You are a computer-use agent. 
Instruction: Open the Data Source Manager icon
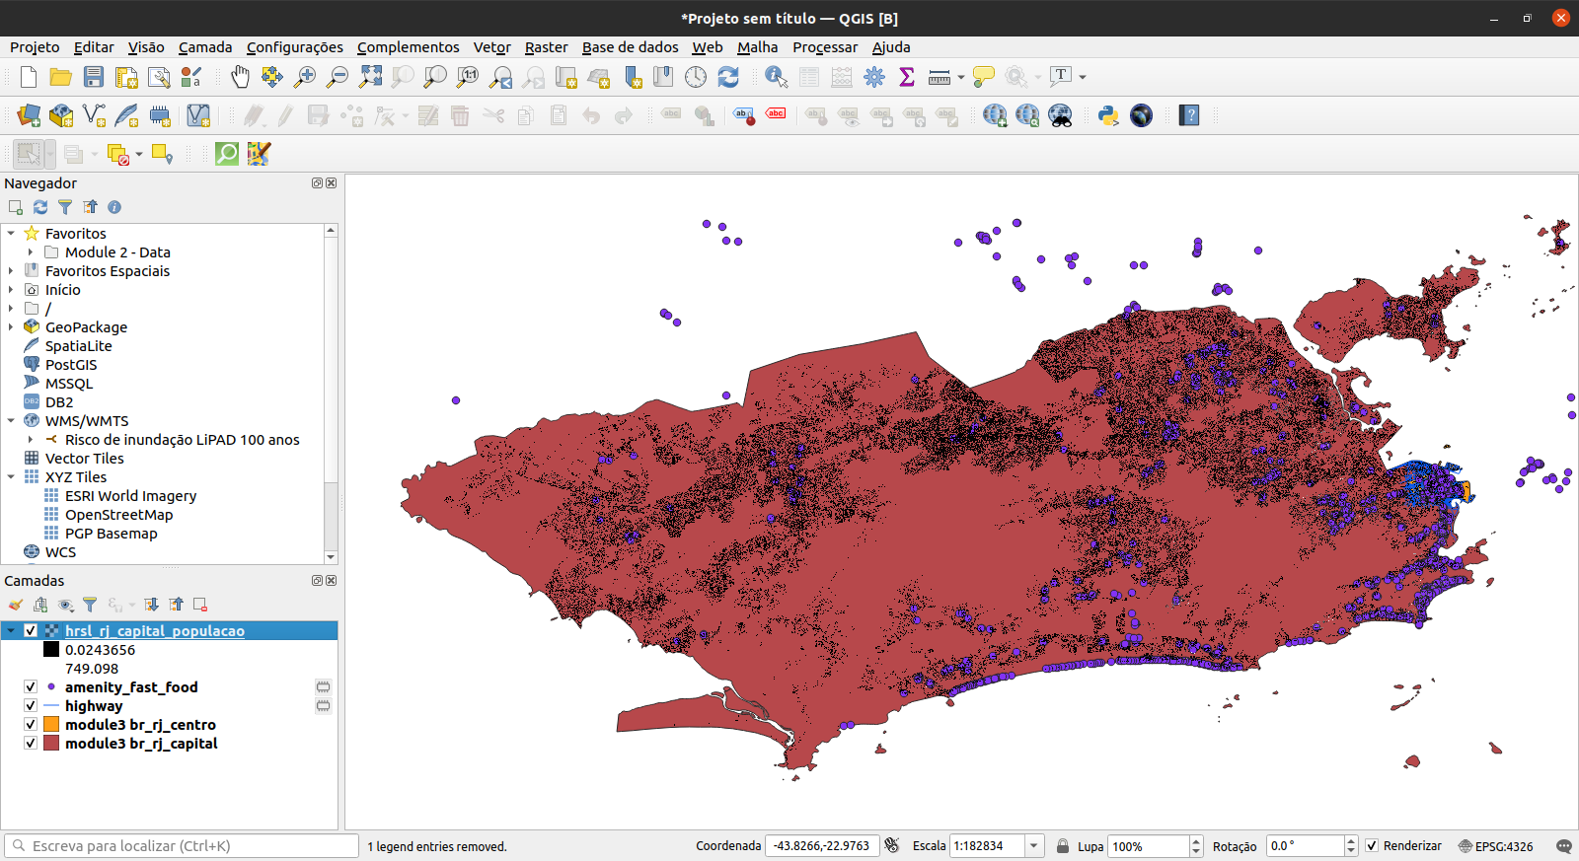(29, 115)
